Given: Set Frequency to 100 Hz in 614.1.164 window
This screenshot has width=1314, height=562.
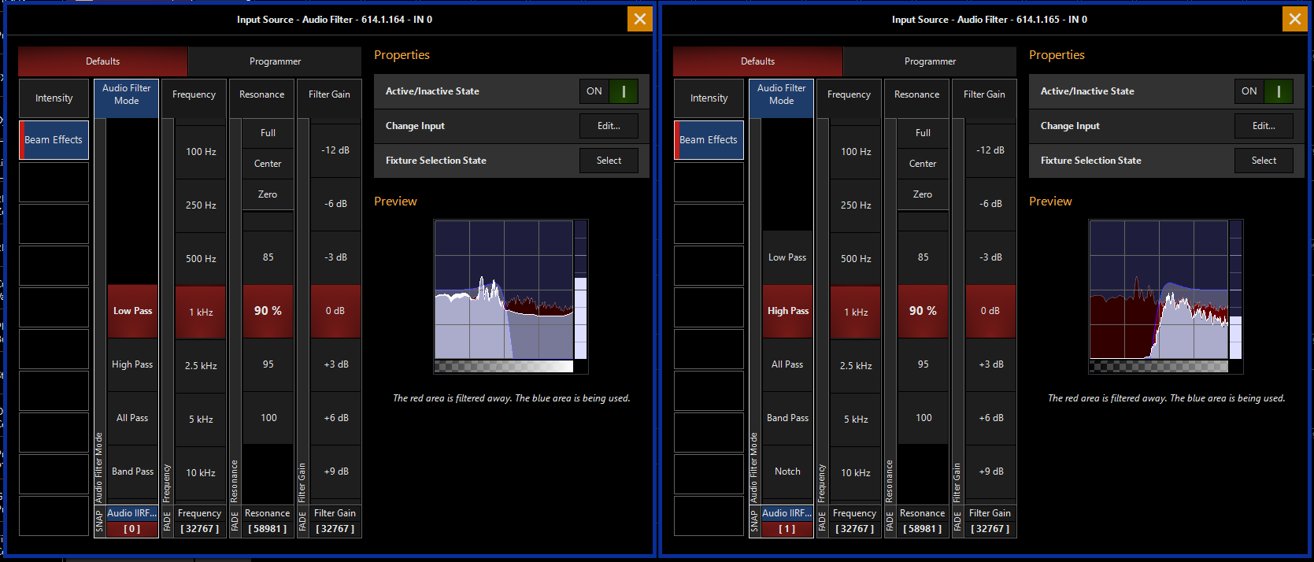Looking at the screenshot, I should pyautogui.click(x=201, y=151).
